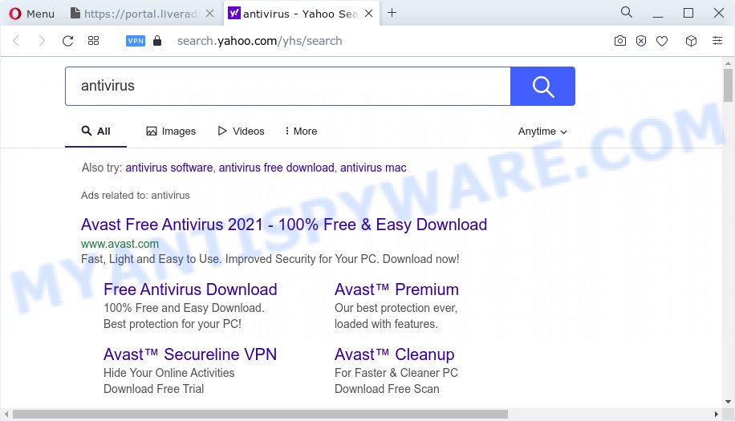Screen dimensions: 735x421
Task: Submit search with blue magnifier button
Action: pyautogui.click(x=542, y=86)
